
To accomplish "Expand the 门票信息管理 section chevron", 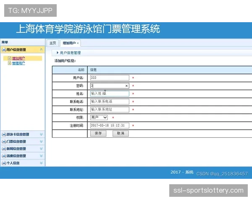I will coord(41,142).
